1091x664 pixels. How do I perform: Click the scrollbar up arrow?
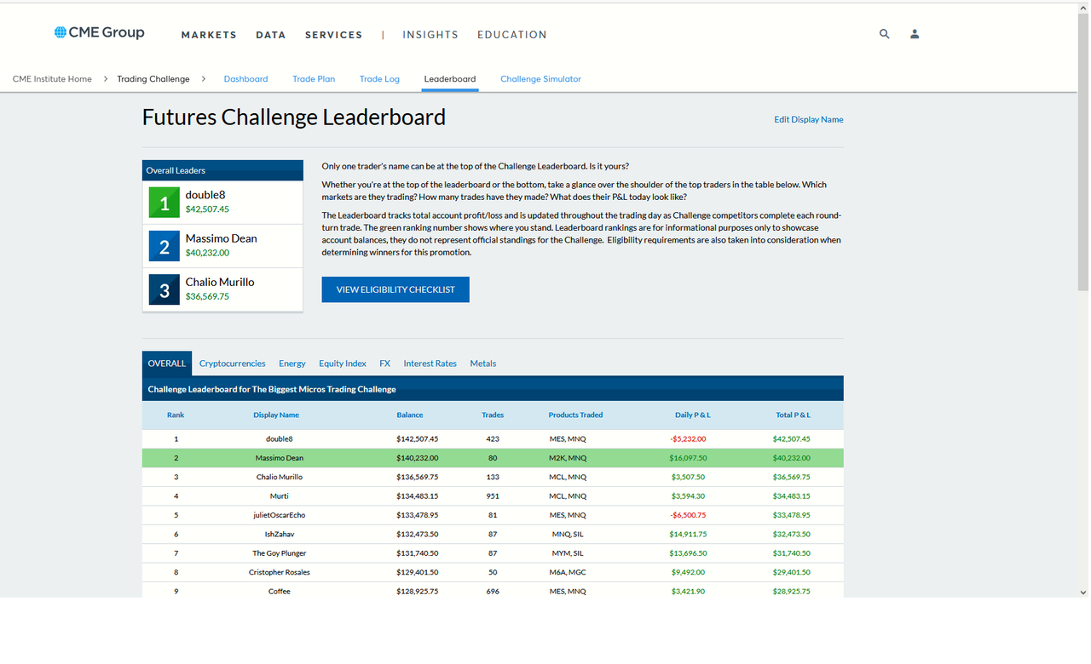click(1083, 8)
